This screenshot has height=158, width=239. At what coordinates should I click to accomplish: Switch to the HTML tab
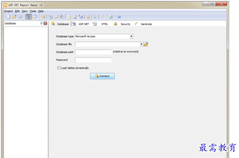point(100,24)
